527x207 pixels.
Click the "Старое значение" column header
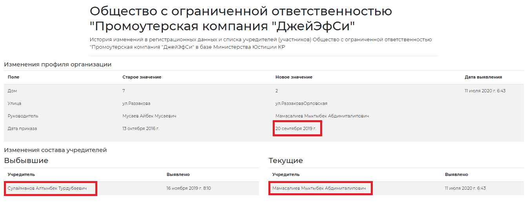(x=142, y=77)
